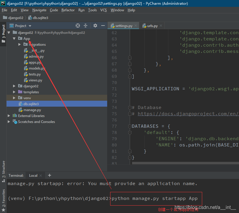The image size is (239, 213).
Task: Open the Structure tool window
Action: click(x=4, y=171)
